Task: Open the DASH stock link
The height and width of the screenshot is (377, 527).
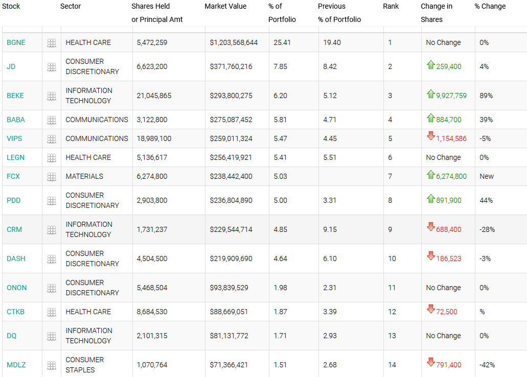Action: pyautogui.click(x=16, y=258)
